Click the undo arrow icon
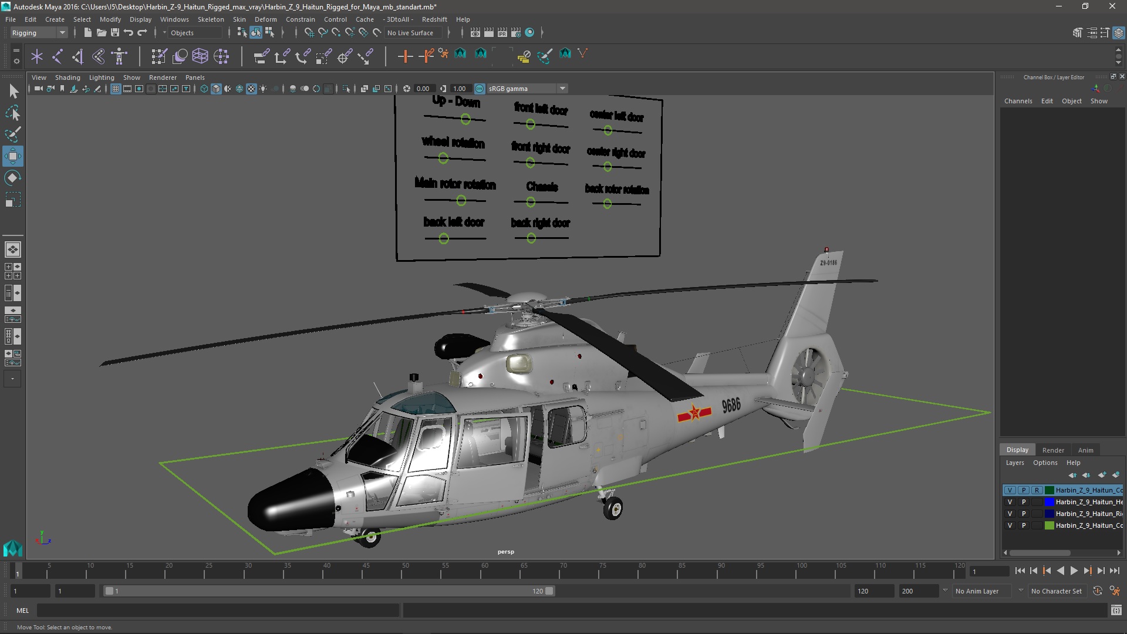 [129, 33]
